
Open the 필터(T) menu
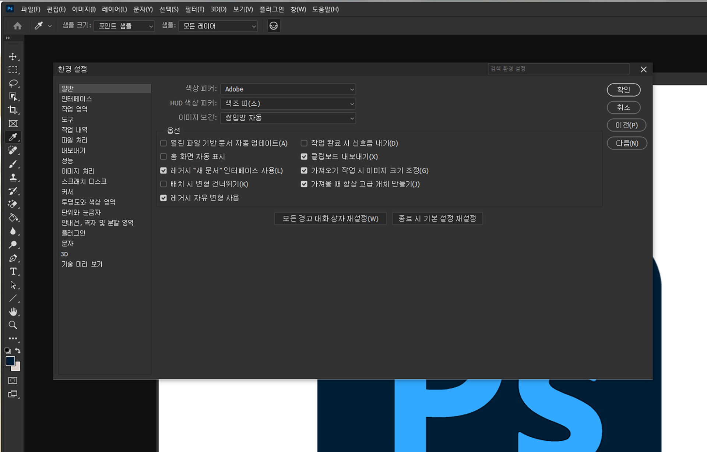click(x=194, y=9)
